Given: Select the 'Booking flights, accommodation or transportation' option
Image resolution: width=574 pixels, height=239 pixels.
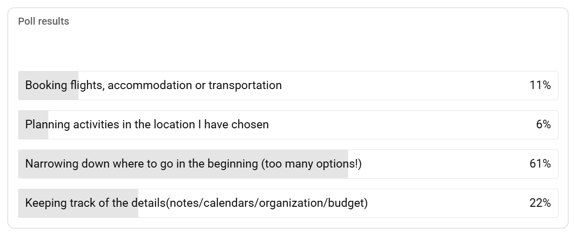Looking at the screenshot, I should point(153,86).
